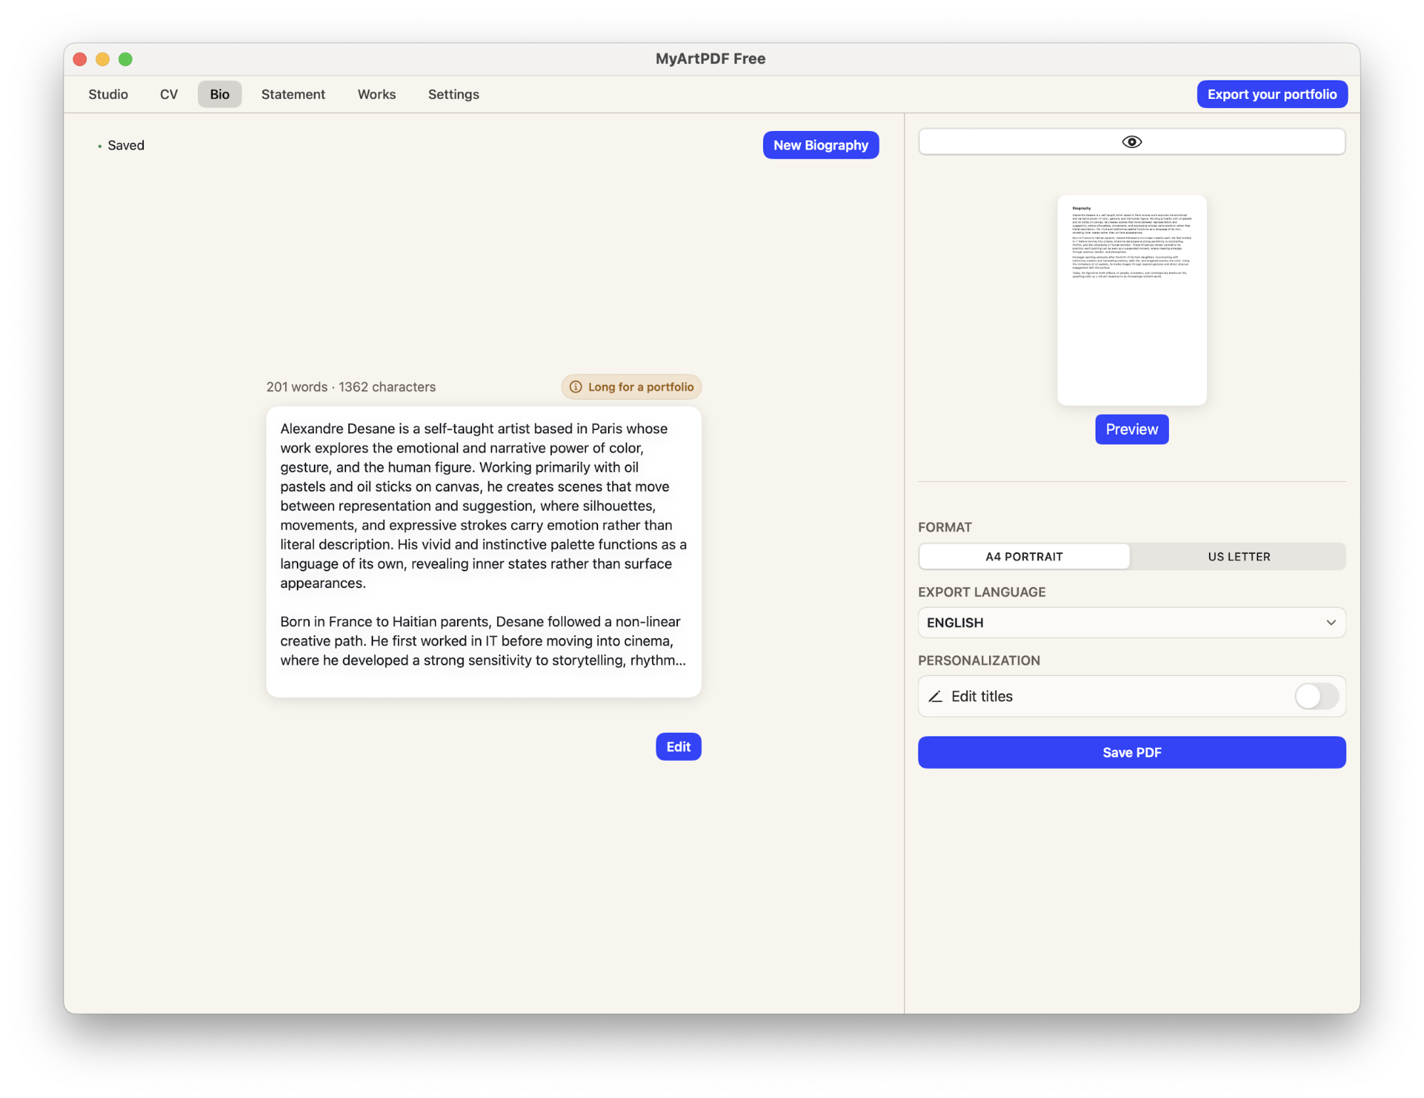
Task: Switch to the CV tab
Action: [x=169, y=94]
